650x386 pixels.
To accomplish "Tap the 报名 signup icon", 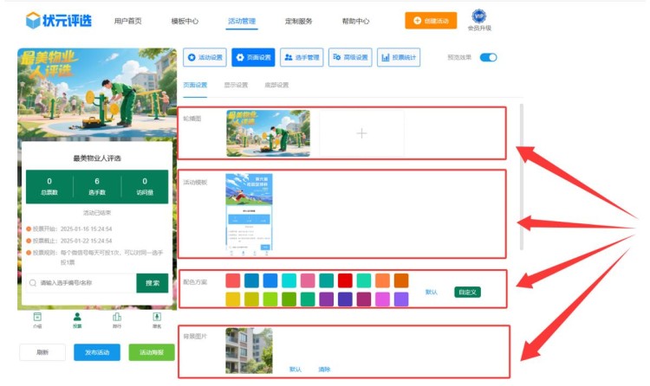I will click(157, 319).
